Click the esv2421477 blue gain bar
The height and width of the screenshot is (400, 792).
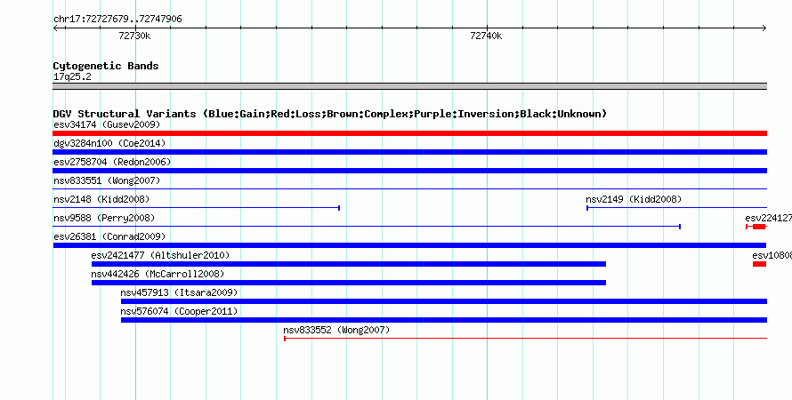pos(349,264)
